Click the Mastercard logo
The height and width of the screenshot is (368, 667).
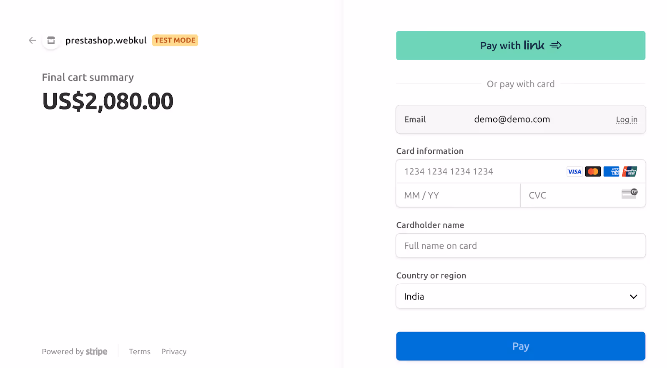point(593,171)
